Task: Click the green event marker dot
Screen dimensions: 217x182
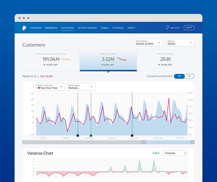Action: click(91, 136)
